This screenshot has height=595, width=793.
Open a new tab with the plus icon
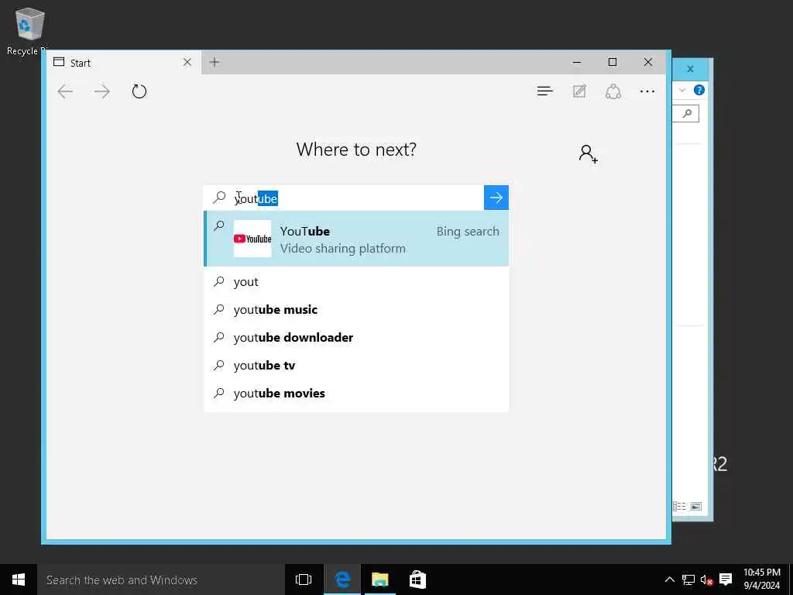pyautogui.click(x=215, y=62)
